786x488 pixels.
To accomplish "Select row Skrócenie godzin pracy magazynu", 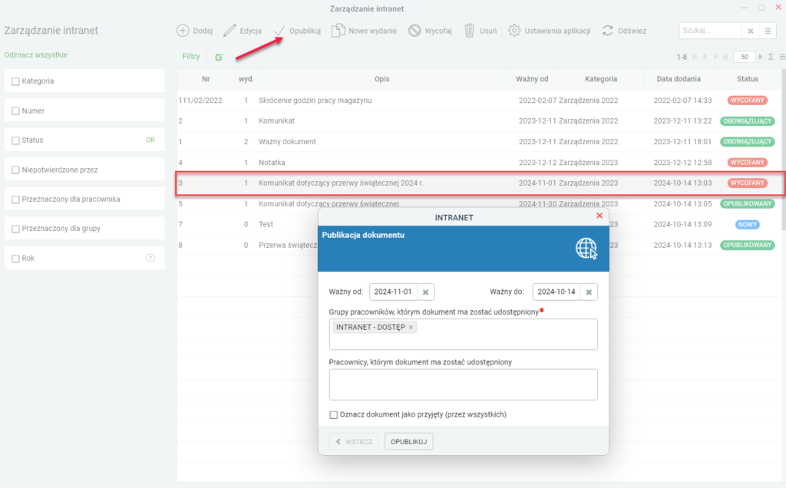I will pos(479,101).
